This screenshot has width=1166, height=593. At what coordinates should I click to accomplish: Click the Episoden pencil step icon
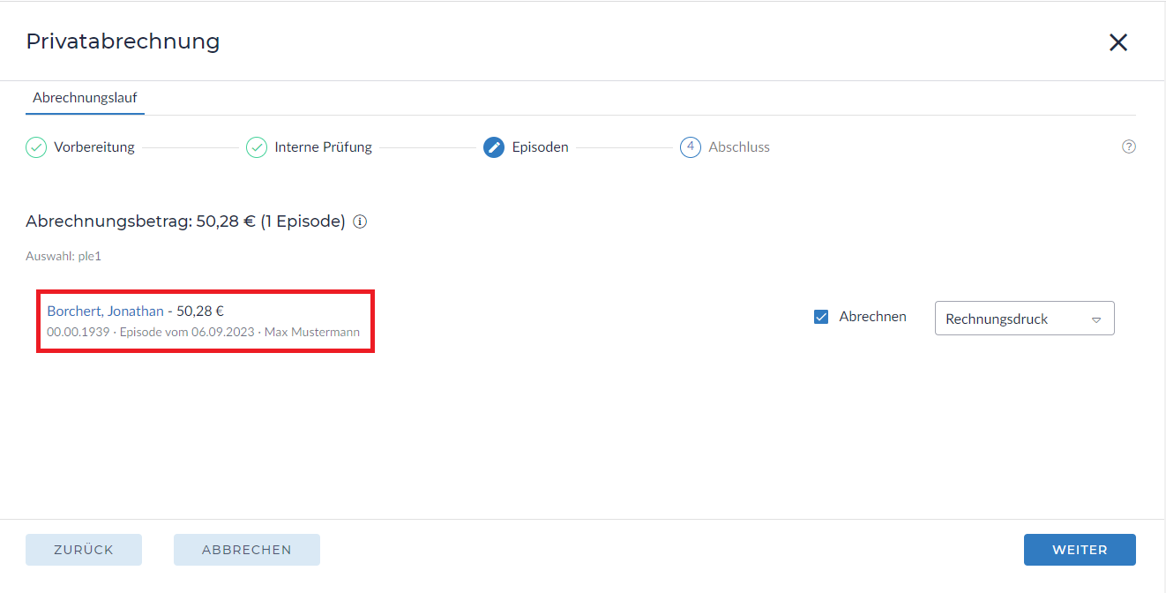pos(494,147)
